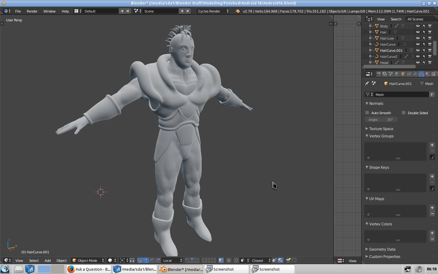This screenshot has height=274, width=438.
Task: Open the Object Mode dropdown
Action: coord(88,260)
